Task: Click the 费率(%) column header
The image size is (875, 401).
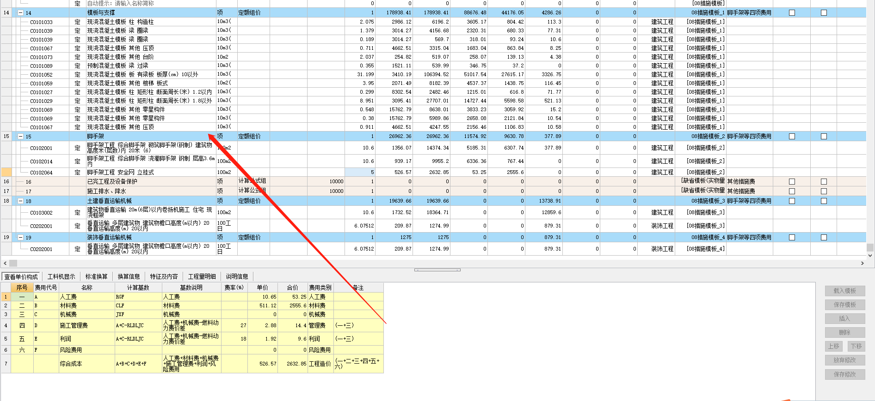Action: coord(234,287)
